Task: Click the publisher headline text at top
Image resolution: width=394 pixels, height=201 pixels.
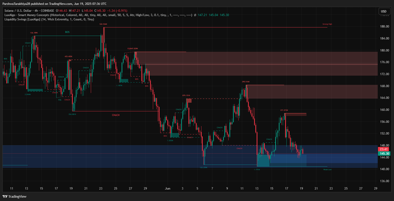Action: tap(54, 4)
